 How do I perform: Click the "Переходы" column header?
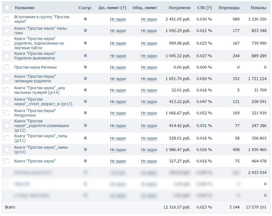point(229,8)
